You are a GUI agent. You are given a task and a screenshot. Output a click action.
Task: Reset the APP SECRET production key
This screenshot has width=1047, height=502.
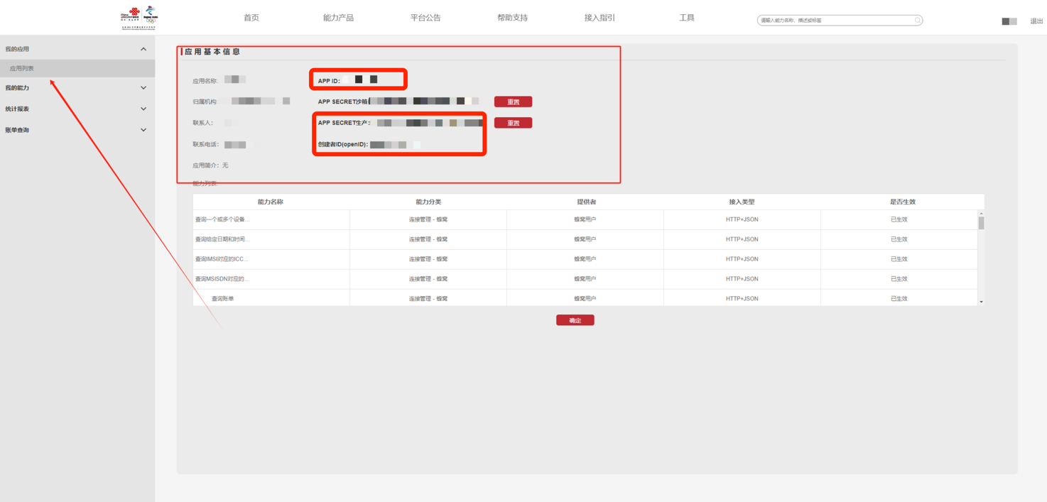513,124
